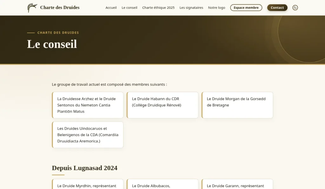Click the Le conseil page title
This screenshot has height=189, width=325.
point(52,44)
